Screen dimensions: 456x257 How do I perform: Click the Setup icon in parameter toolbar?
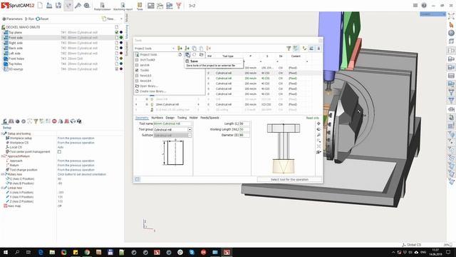point(5,121)
